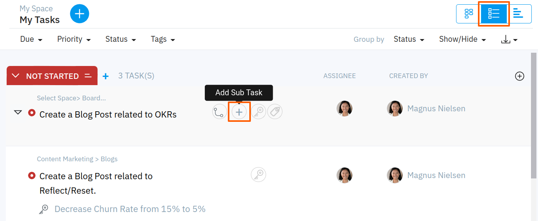Click the key result icon on OKRs task

[x=258, y=112]
